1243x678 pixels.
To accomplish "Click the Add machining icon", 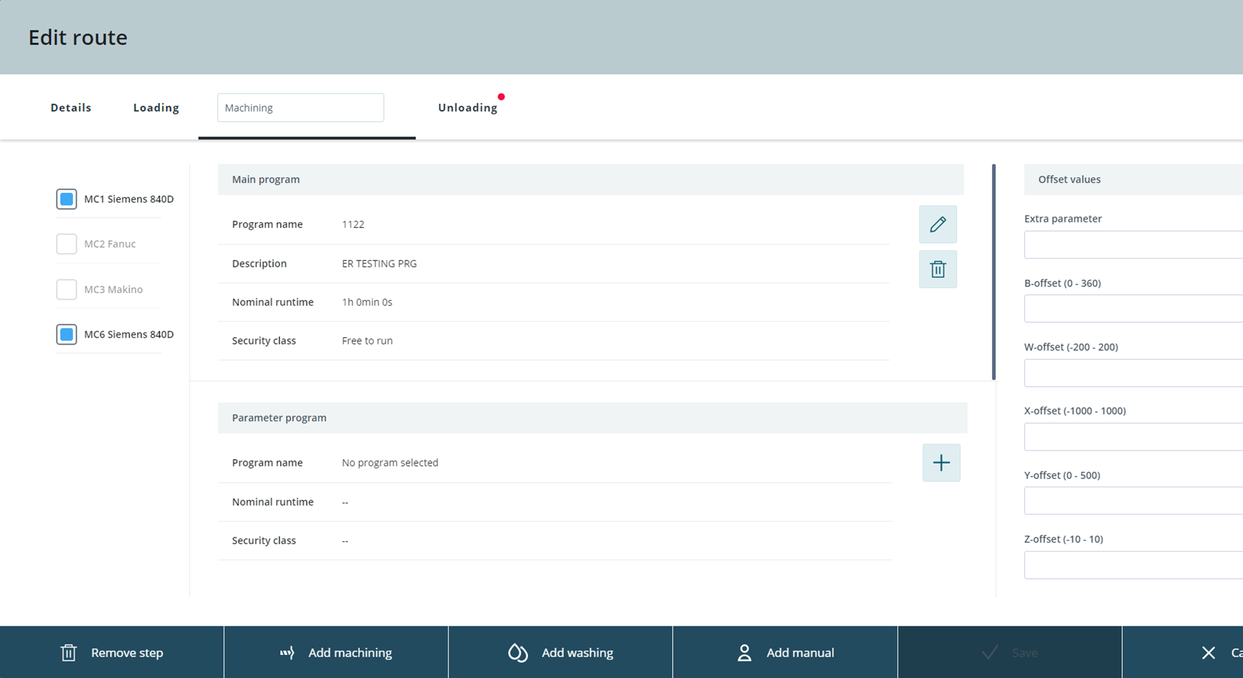I will click(x=287, y=653).
